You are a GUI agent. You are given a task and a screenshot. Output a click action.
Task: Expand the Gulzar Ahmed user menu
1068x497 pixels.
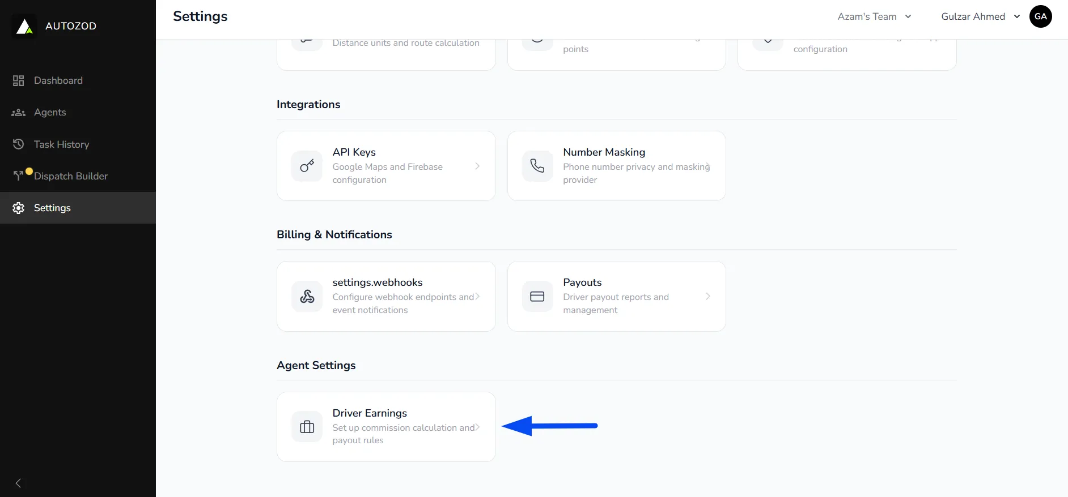click(x=981, y=16)
